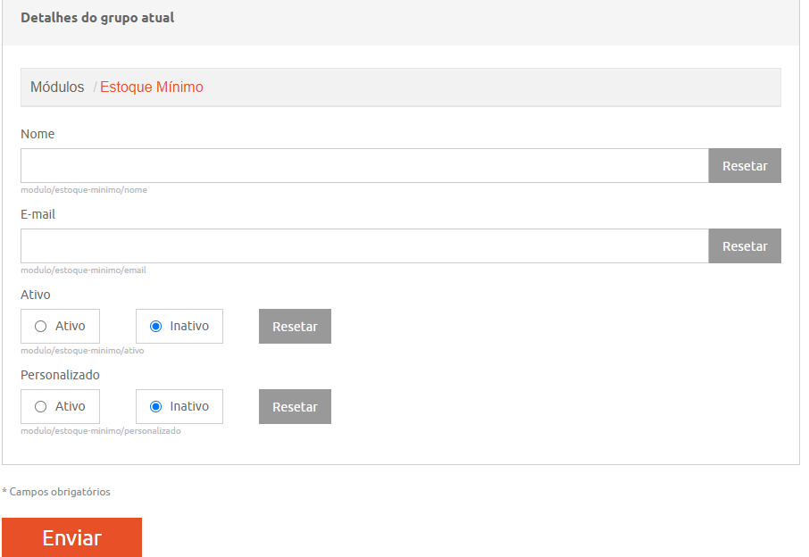The height and width of the screenshot is (557, 809).
Task: Click the Nome input field
Action: 364,165
